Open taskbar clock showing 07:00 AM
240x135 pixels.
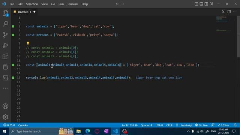tap(223, 131)
